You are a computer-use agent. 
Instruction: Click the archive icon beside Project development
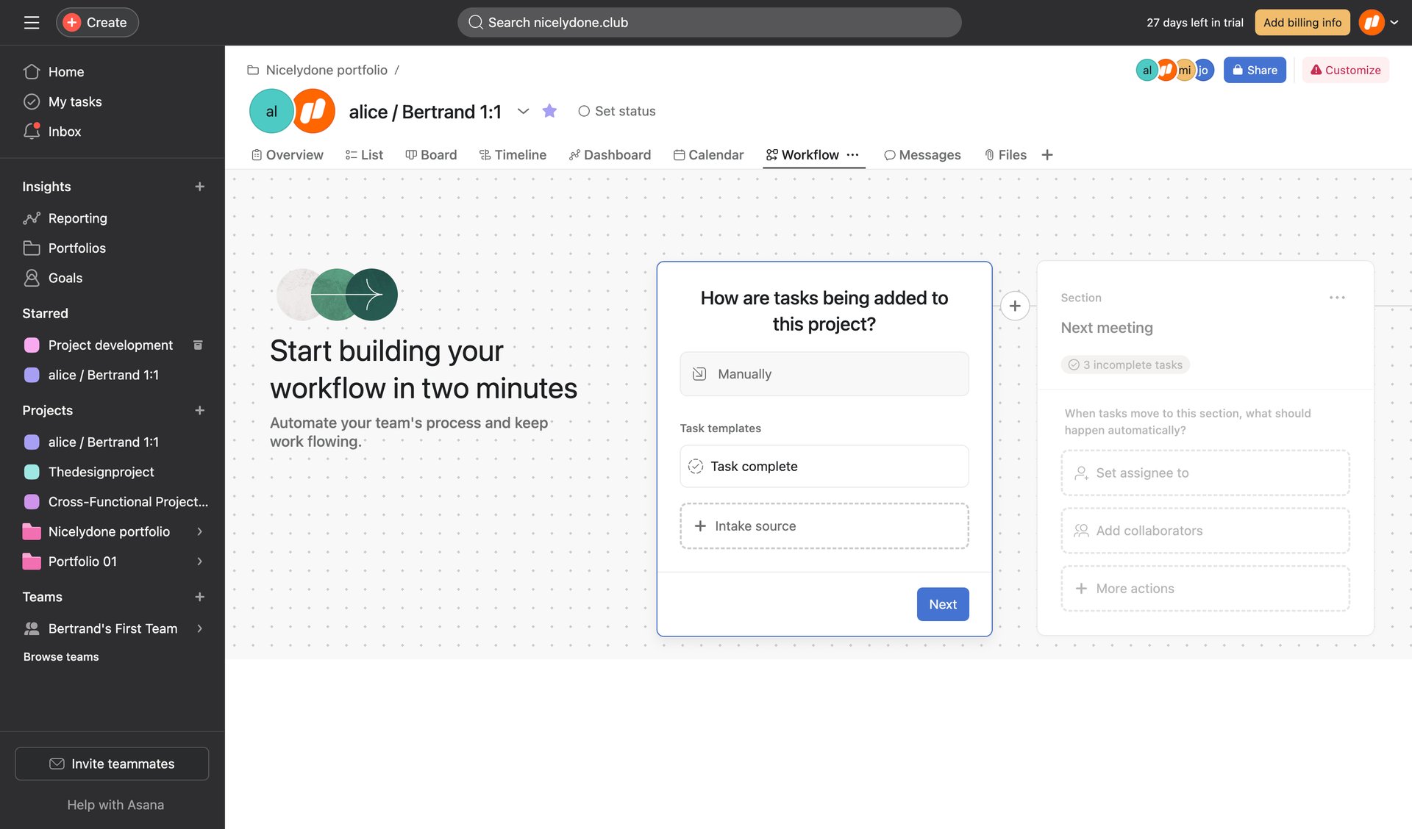[x=198, y=345]
